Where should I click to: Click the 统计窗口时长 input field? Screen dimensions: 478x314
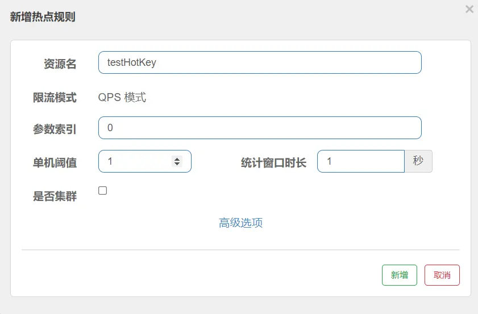361,161
